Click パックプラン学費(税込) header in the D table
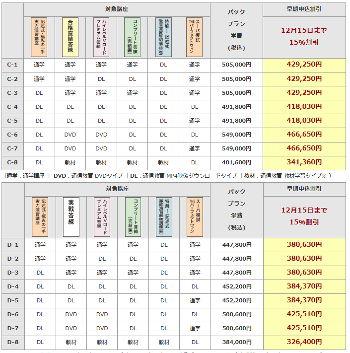350x353 pixels. click(237, 210)
